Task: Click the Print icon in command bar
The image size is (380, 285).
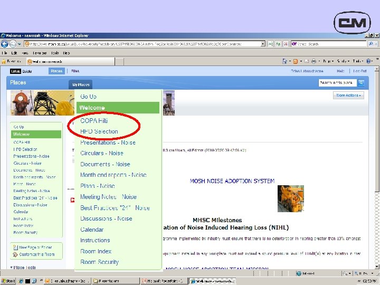Action: (313, 61)
